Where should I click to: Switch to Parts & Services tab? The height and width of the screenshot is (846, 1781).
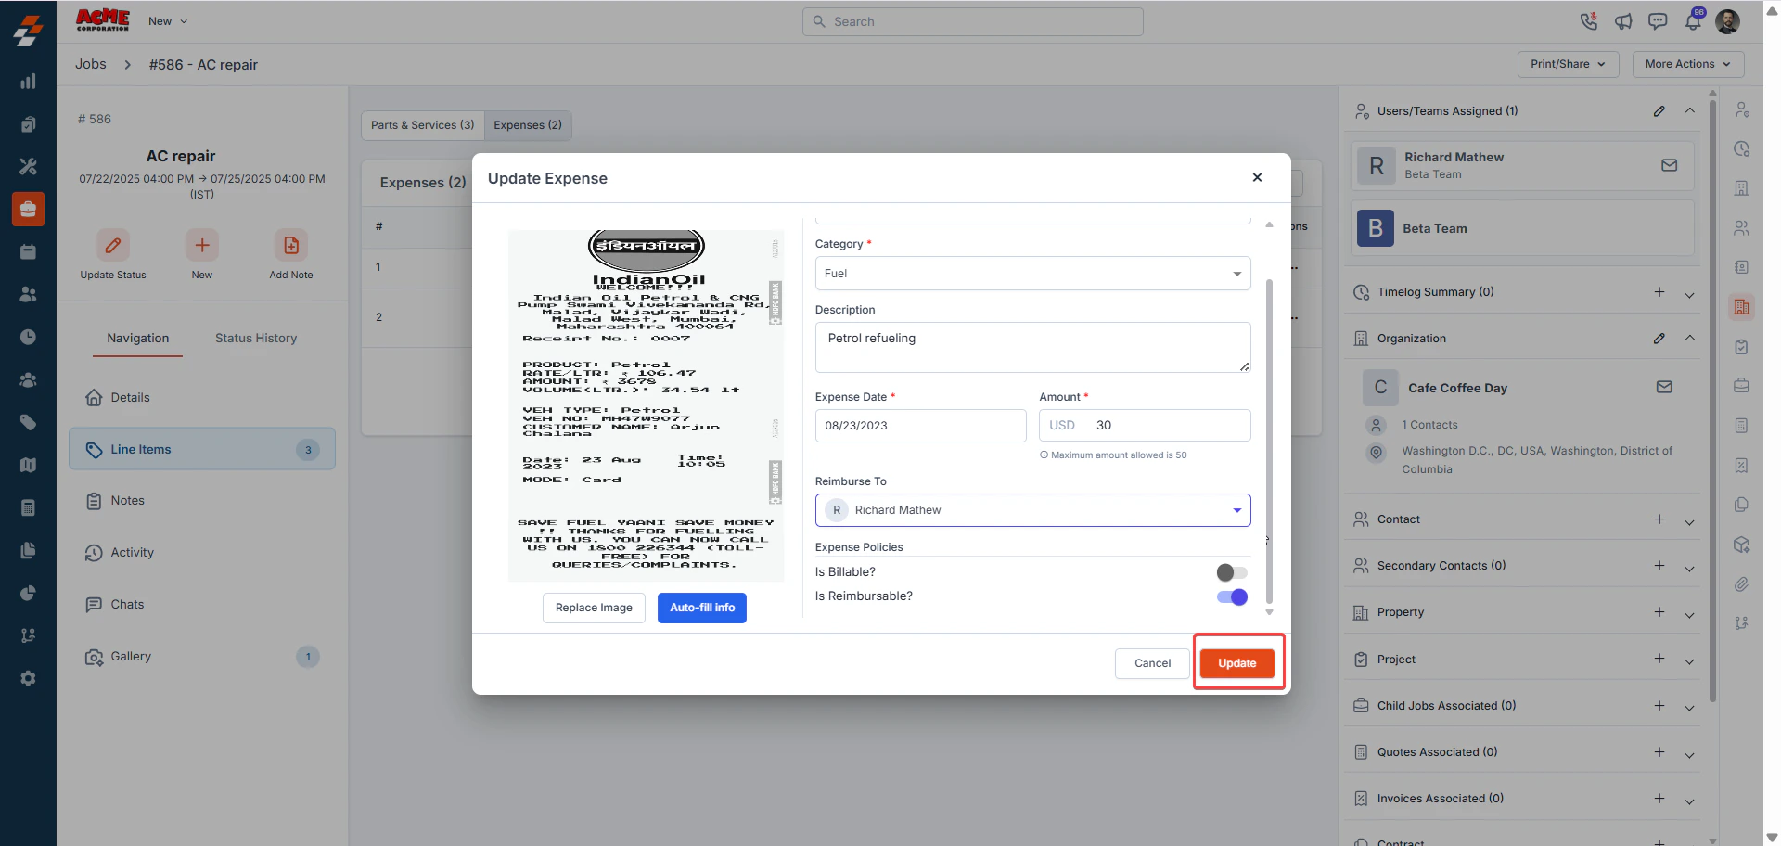pos(422,125)
